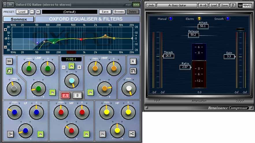Toggle the HF high-cut filter icon
Screen dimensions: 255x143
[133, 71]
